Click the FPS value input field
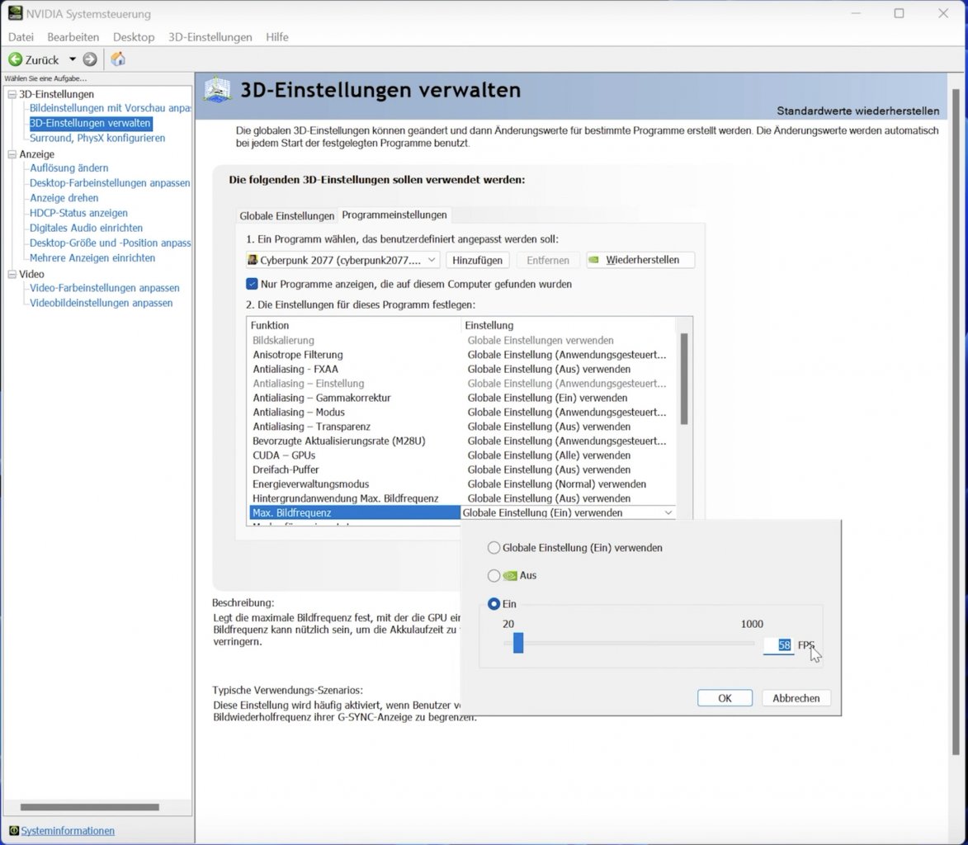The width and height of the screenshot is (968, 845). pyautogui.click(x=778, y=645)
